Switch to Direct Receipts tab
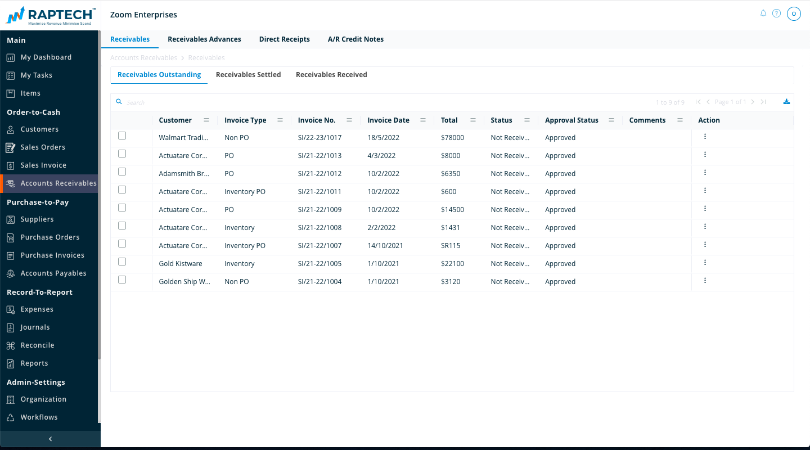Viewport: 810px width, 450px height. coord(285,39)
